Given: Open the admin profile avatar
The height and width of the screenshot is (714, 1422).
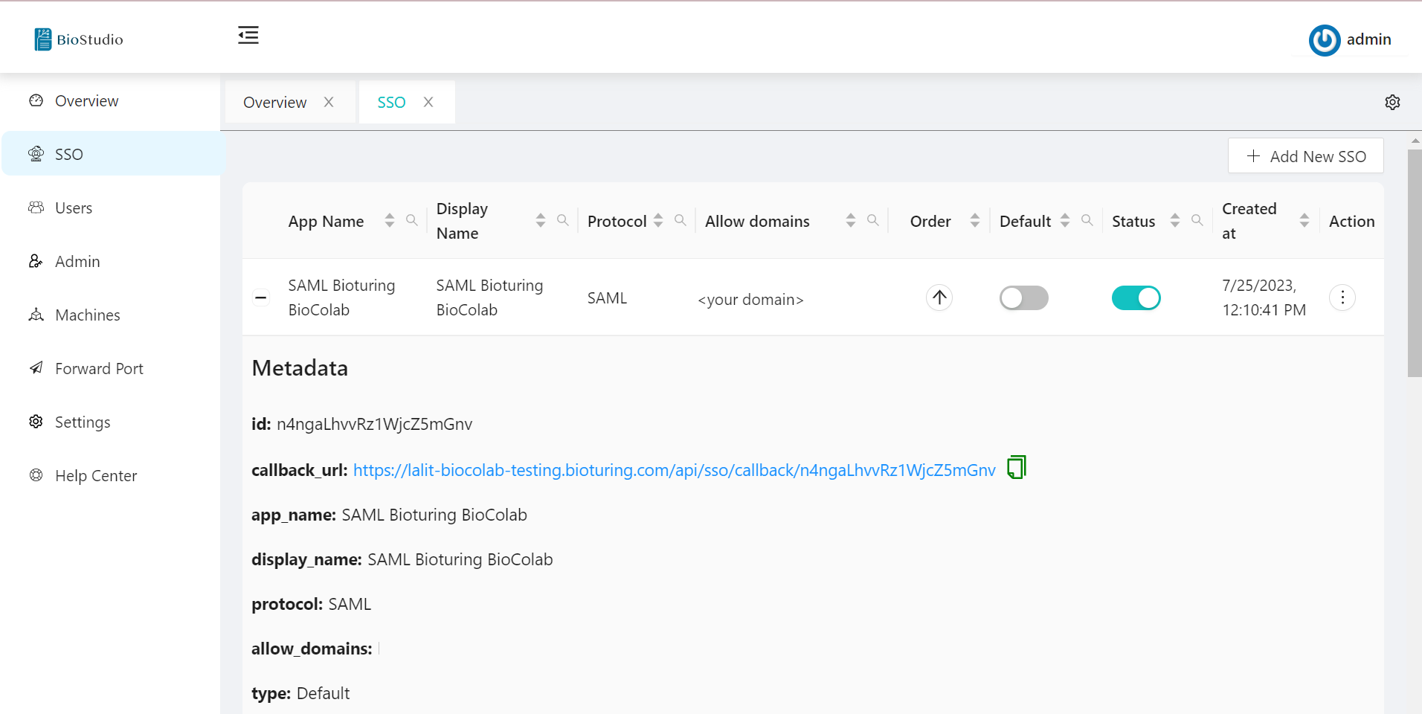Looking at the screenshot, I should click(1325, 40).
